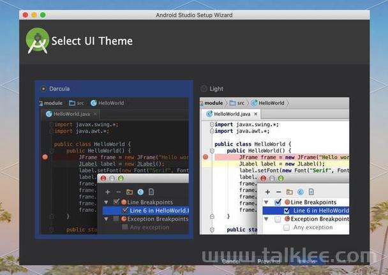Screen dimensions: 388x275
Task: Collapse Exception Breakpoints in the Light preview
Action: point(266,219)
